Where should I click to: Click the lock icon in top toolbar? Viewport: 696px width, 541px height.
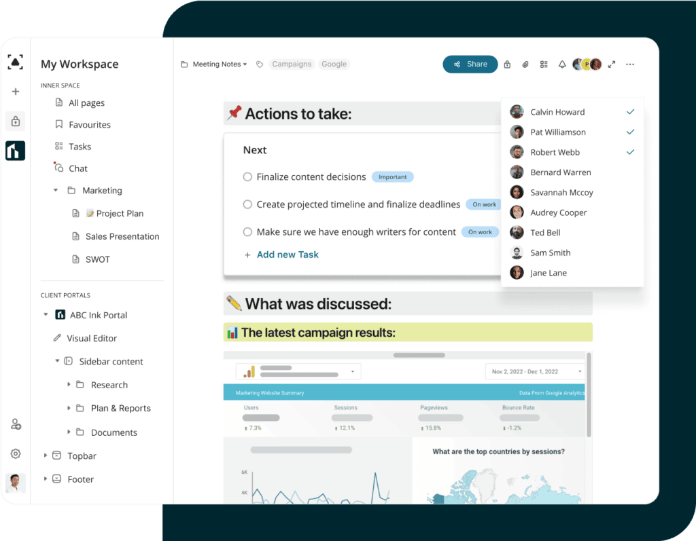pos(507,64)
